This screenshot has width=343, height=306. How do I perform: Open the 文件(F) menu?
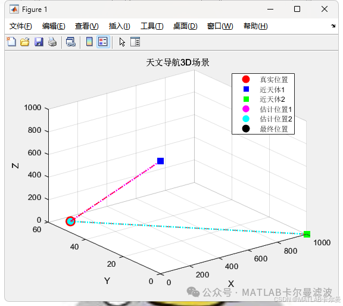tap(21, 26)
